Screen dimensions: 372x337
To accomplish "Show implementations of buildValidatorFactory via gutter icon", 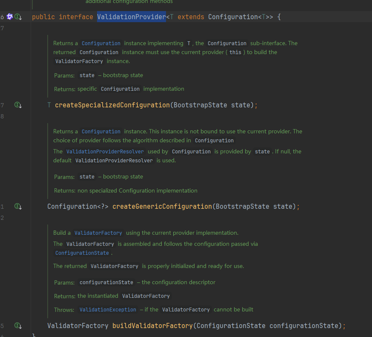I will [18, 325].
